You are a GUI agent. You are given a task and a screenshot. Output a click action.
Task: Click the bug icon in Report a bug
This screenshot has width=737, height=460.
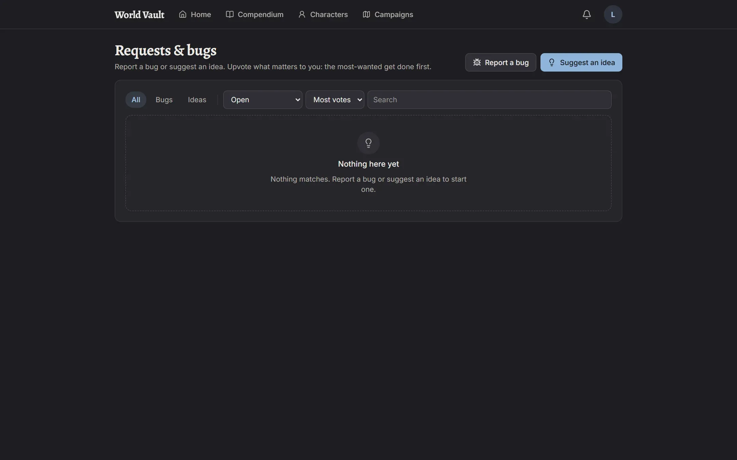(x=477, y=62)
